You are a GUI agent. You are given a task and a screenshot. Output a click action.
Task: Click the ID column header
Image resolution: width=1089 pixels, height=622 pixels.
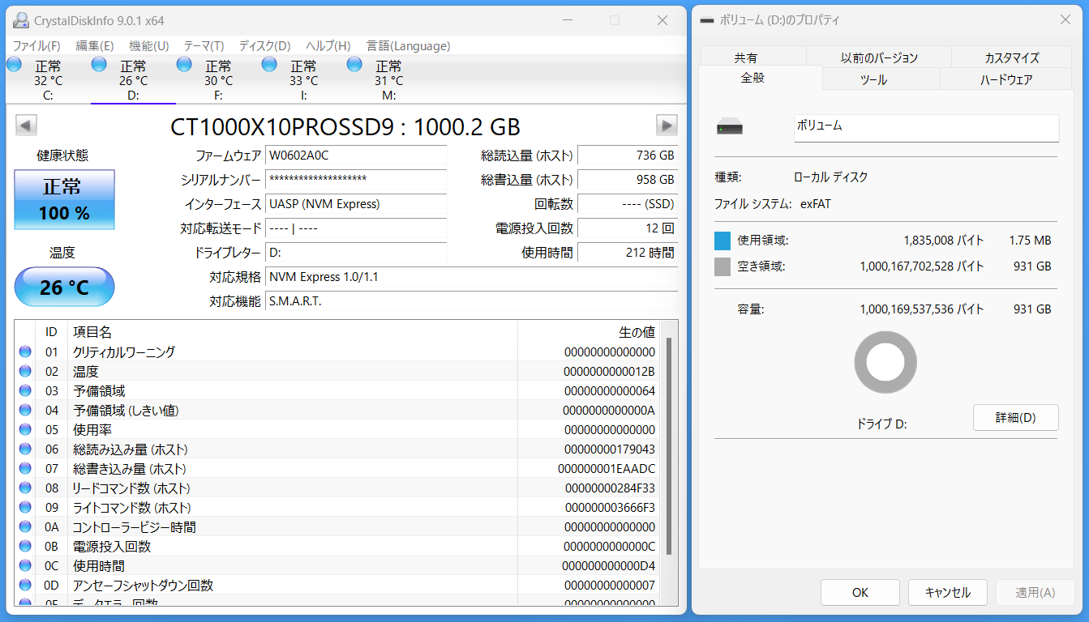pyautogui.click(x=51, y=332)
